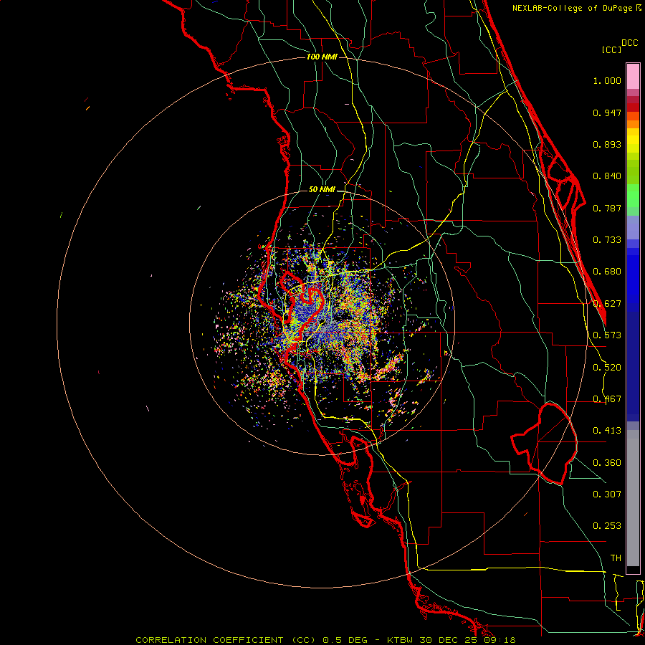Pick the gray segment of color bar
The width and height of the screenshot is (645, 645).
coord(633,498)
